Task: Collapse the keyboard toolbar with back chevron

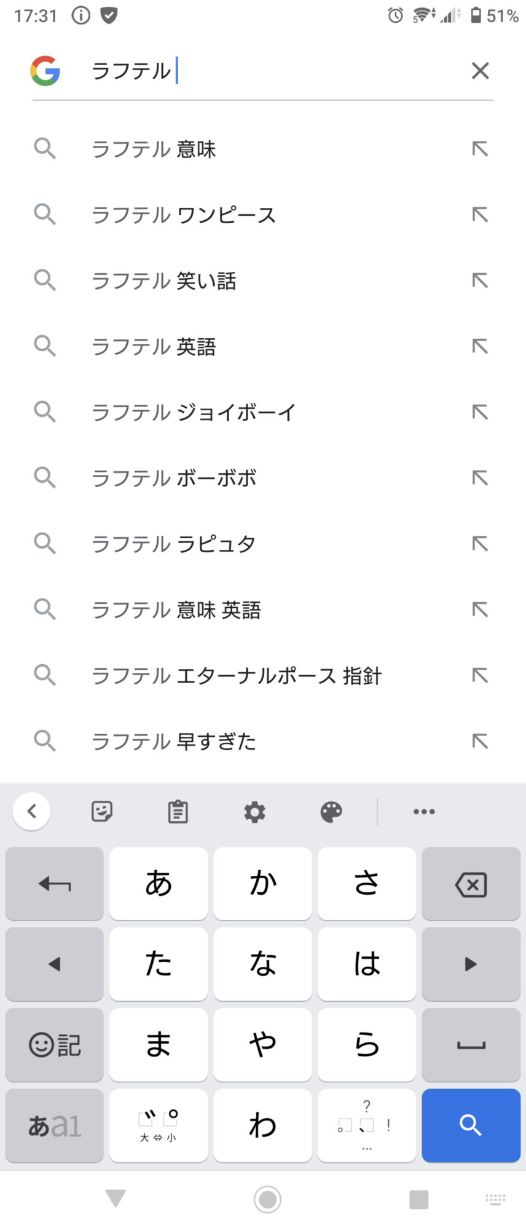Action: (x=31, y=812)
